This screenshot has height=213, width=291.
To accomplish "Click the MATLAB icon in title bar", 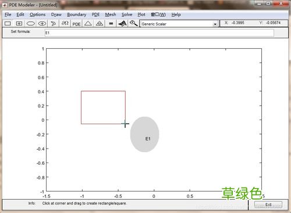I will click(5, 5).
